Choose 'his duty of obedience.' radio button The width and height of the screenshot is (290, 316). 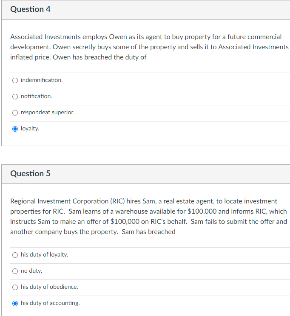[x=15, y=287]
